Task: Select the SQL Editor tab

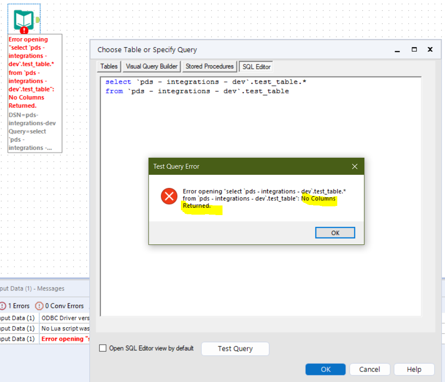Action: pos(256,67)
